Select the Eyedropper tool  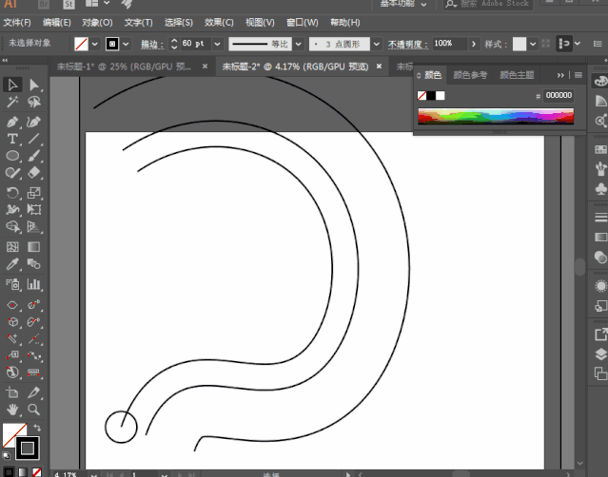click(x=12, y=264)
